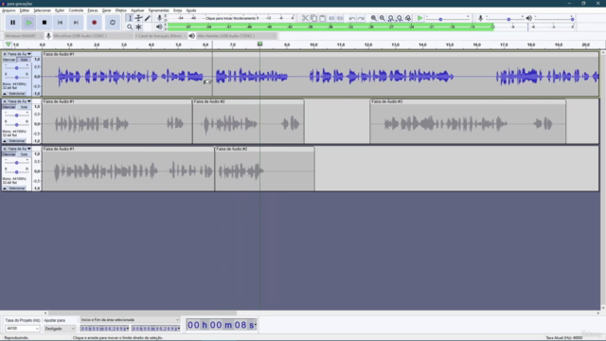Open the Alto-falantes playback device dropdown

237,36
